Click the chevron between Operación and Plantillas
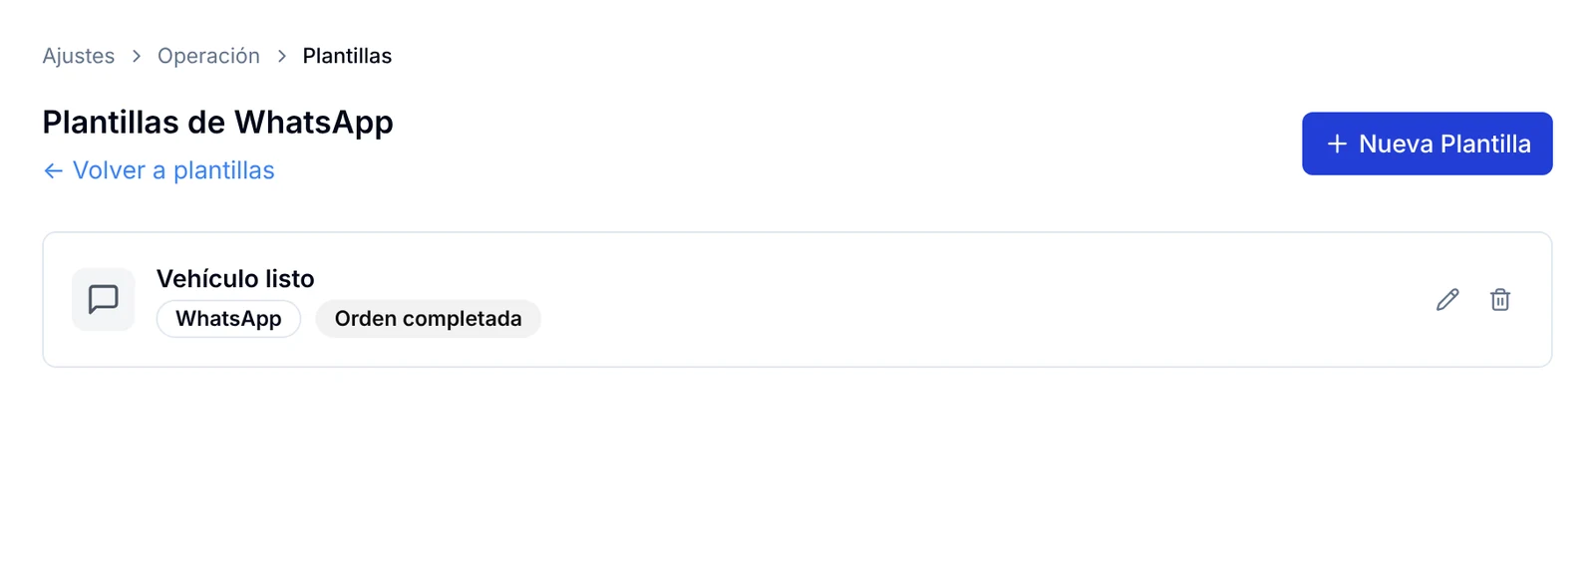 coord(282,56)
